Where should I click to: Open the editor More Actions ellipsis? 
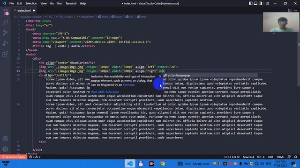pos(296,10)
